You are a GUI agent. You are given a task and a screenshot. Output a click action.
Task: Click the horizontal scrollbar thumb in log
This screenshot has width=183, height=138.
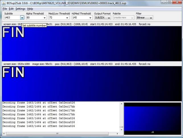click(x=57, y=133)
